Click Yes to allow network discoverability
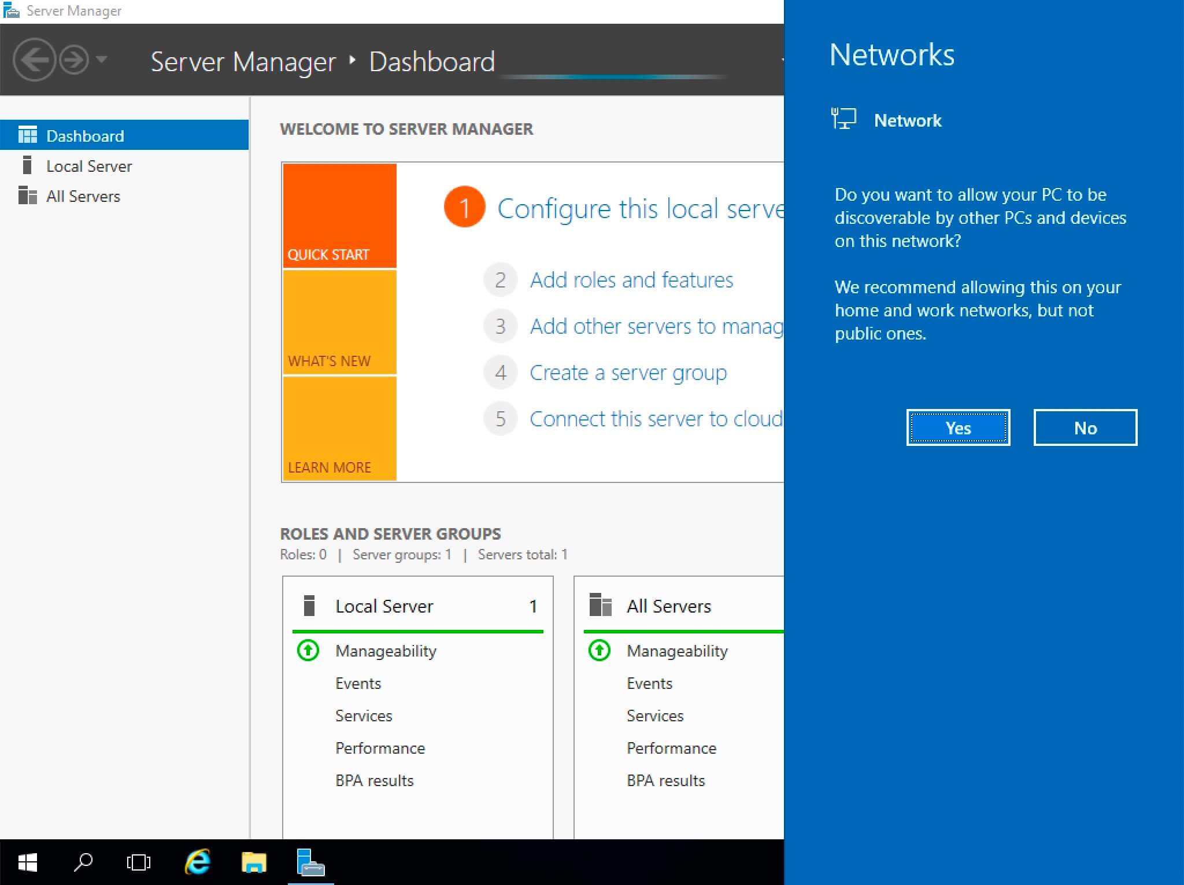 pos(957,427)
